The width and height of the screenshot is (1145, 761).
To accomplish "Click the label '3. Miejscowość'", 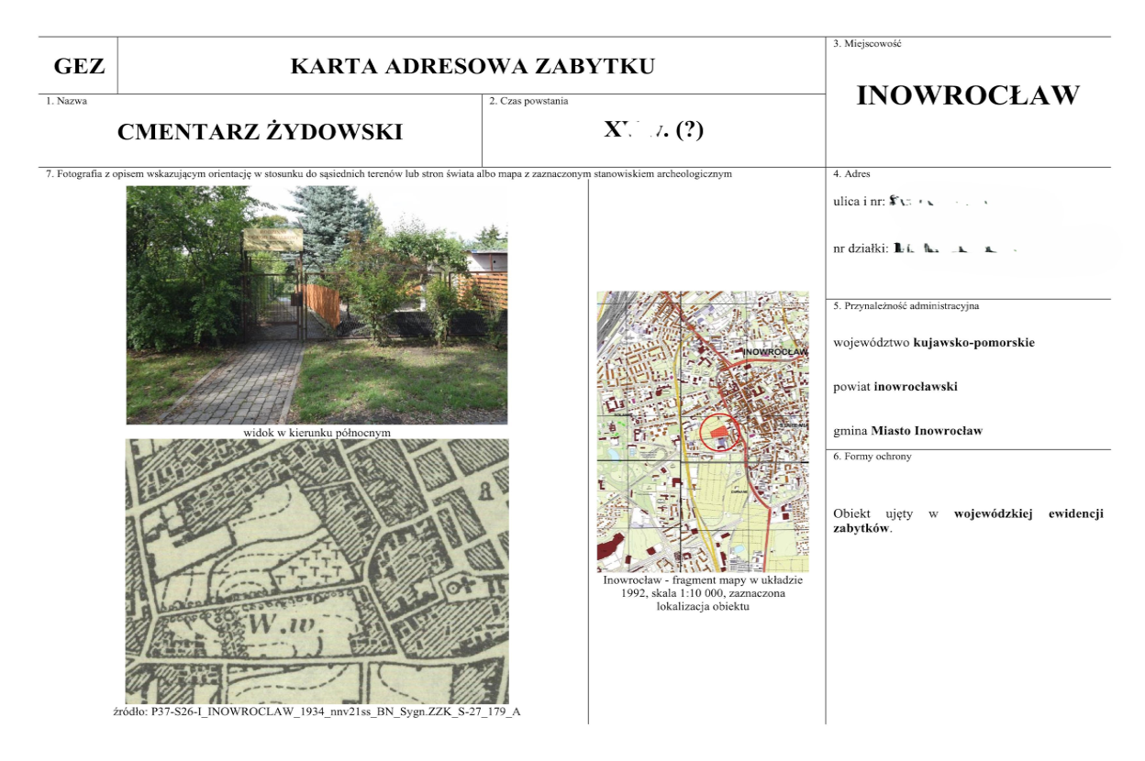I will pyautogui.click(x=867, y=44).
